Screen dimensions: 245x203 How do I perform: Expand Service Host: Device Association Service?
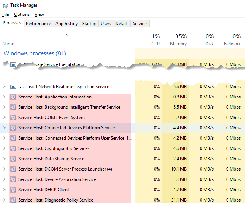point(4,179)
